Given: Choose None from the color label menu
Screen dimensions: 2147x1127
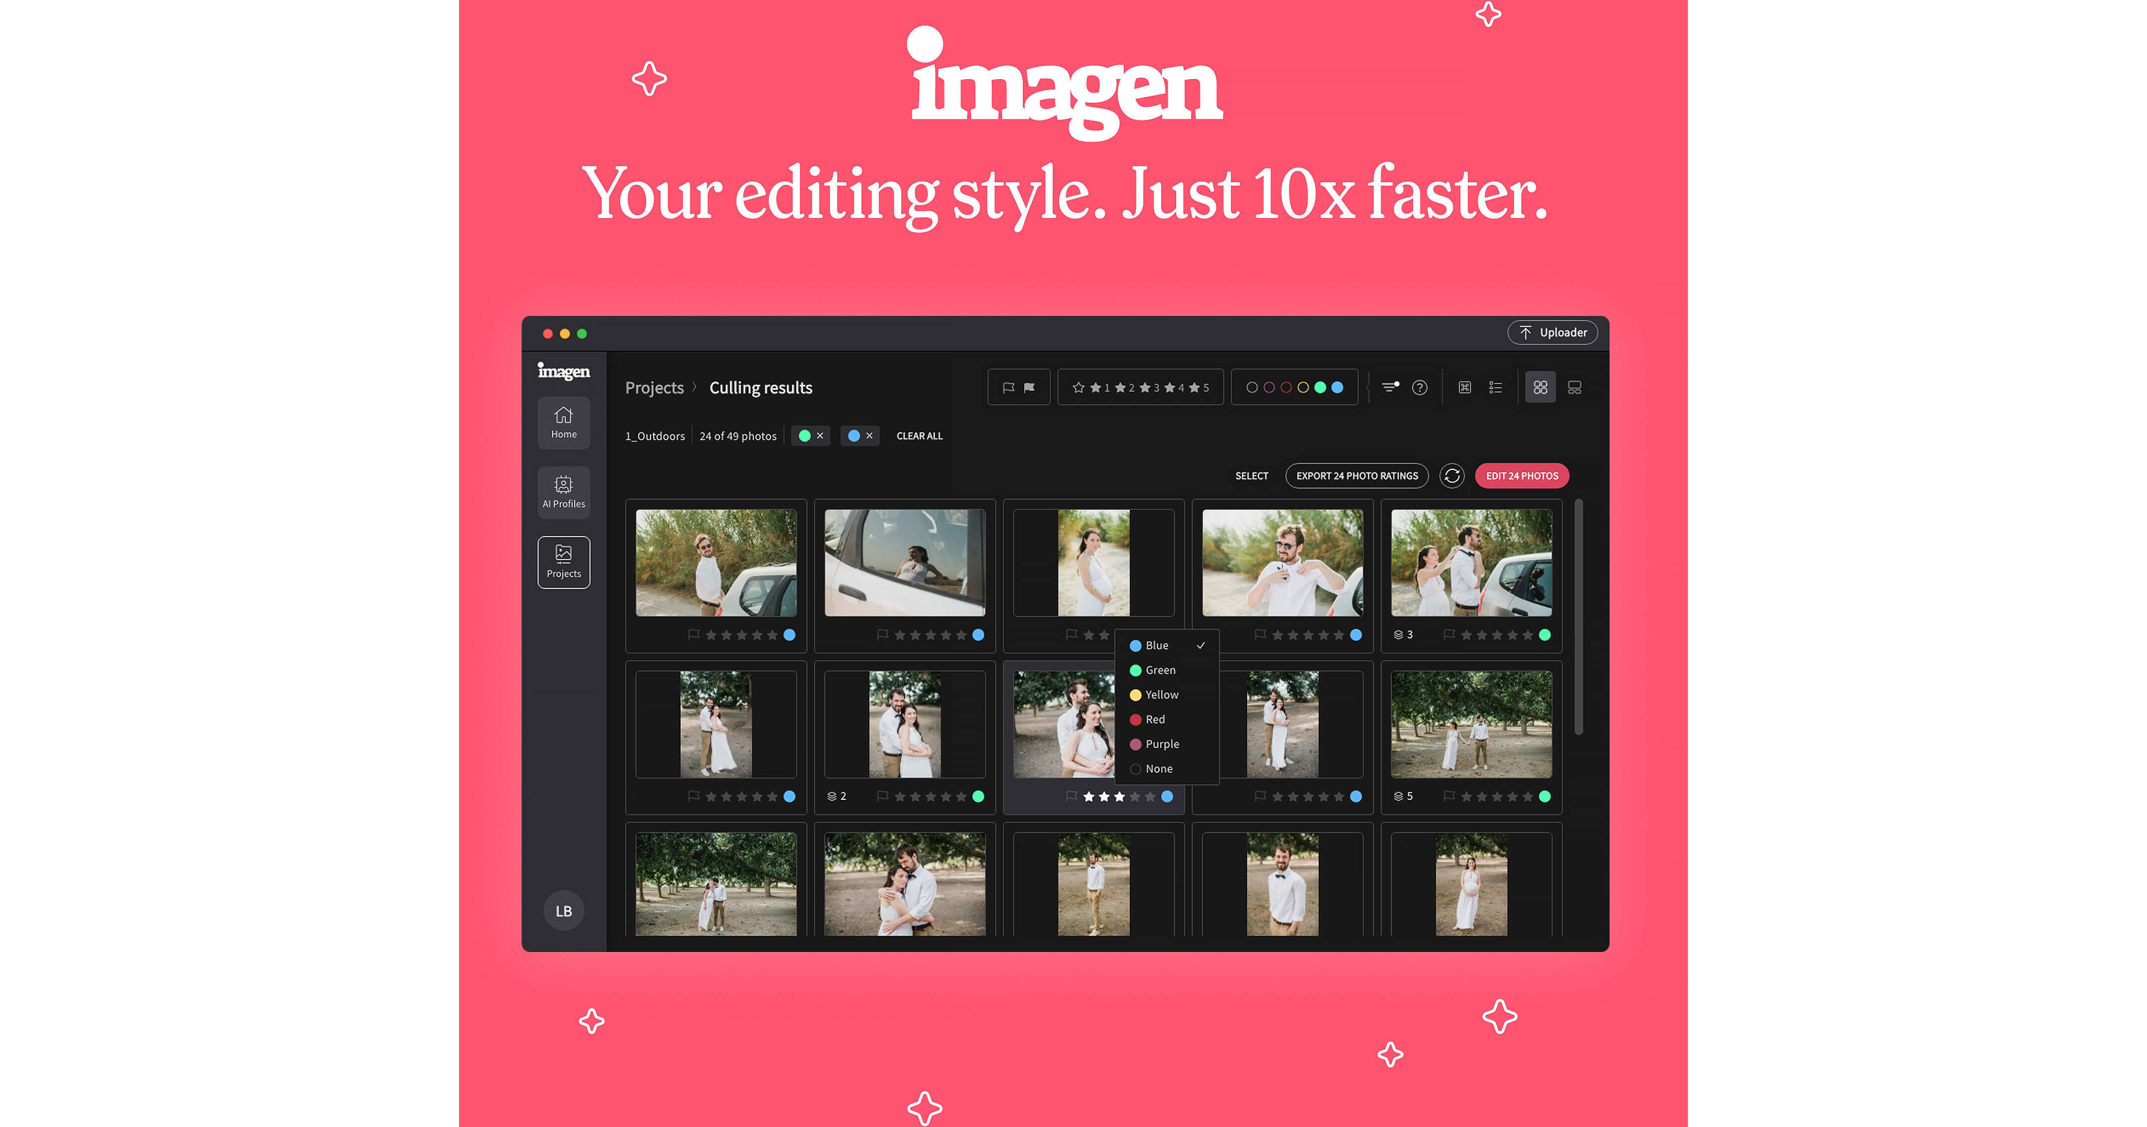Looking at the screenshot, I should [x=1167, y=769].
